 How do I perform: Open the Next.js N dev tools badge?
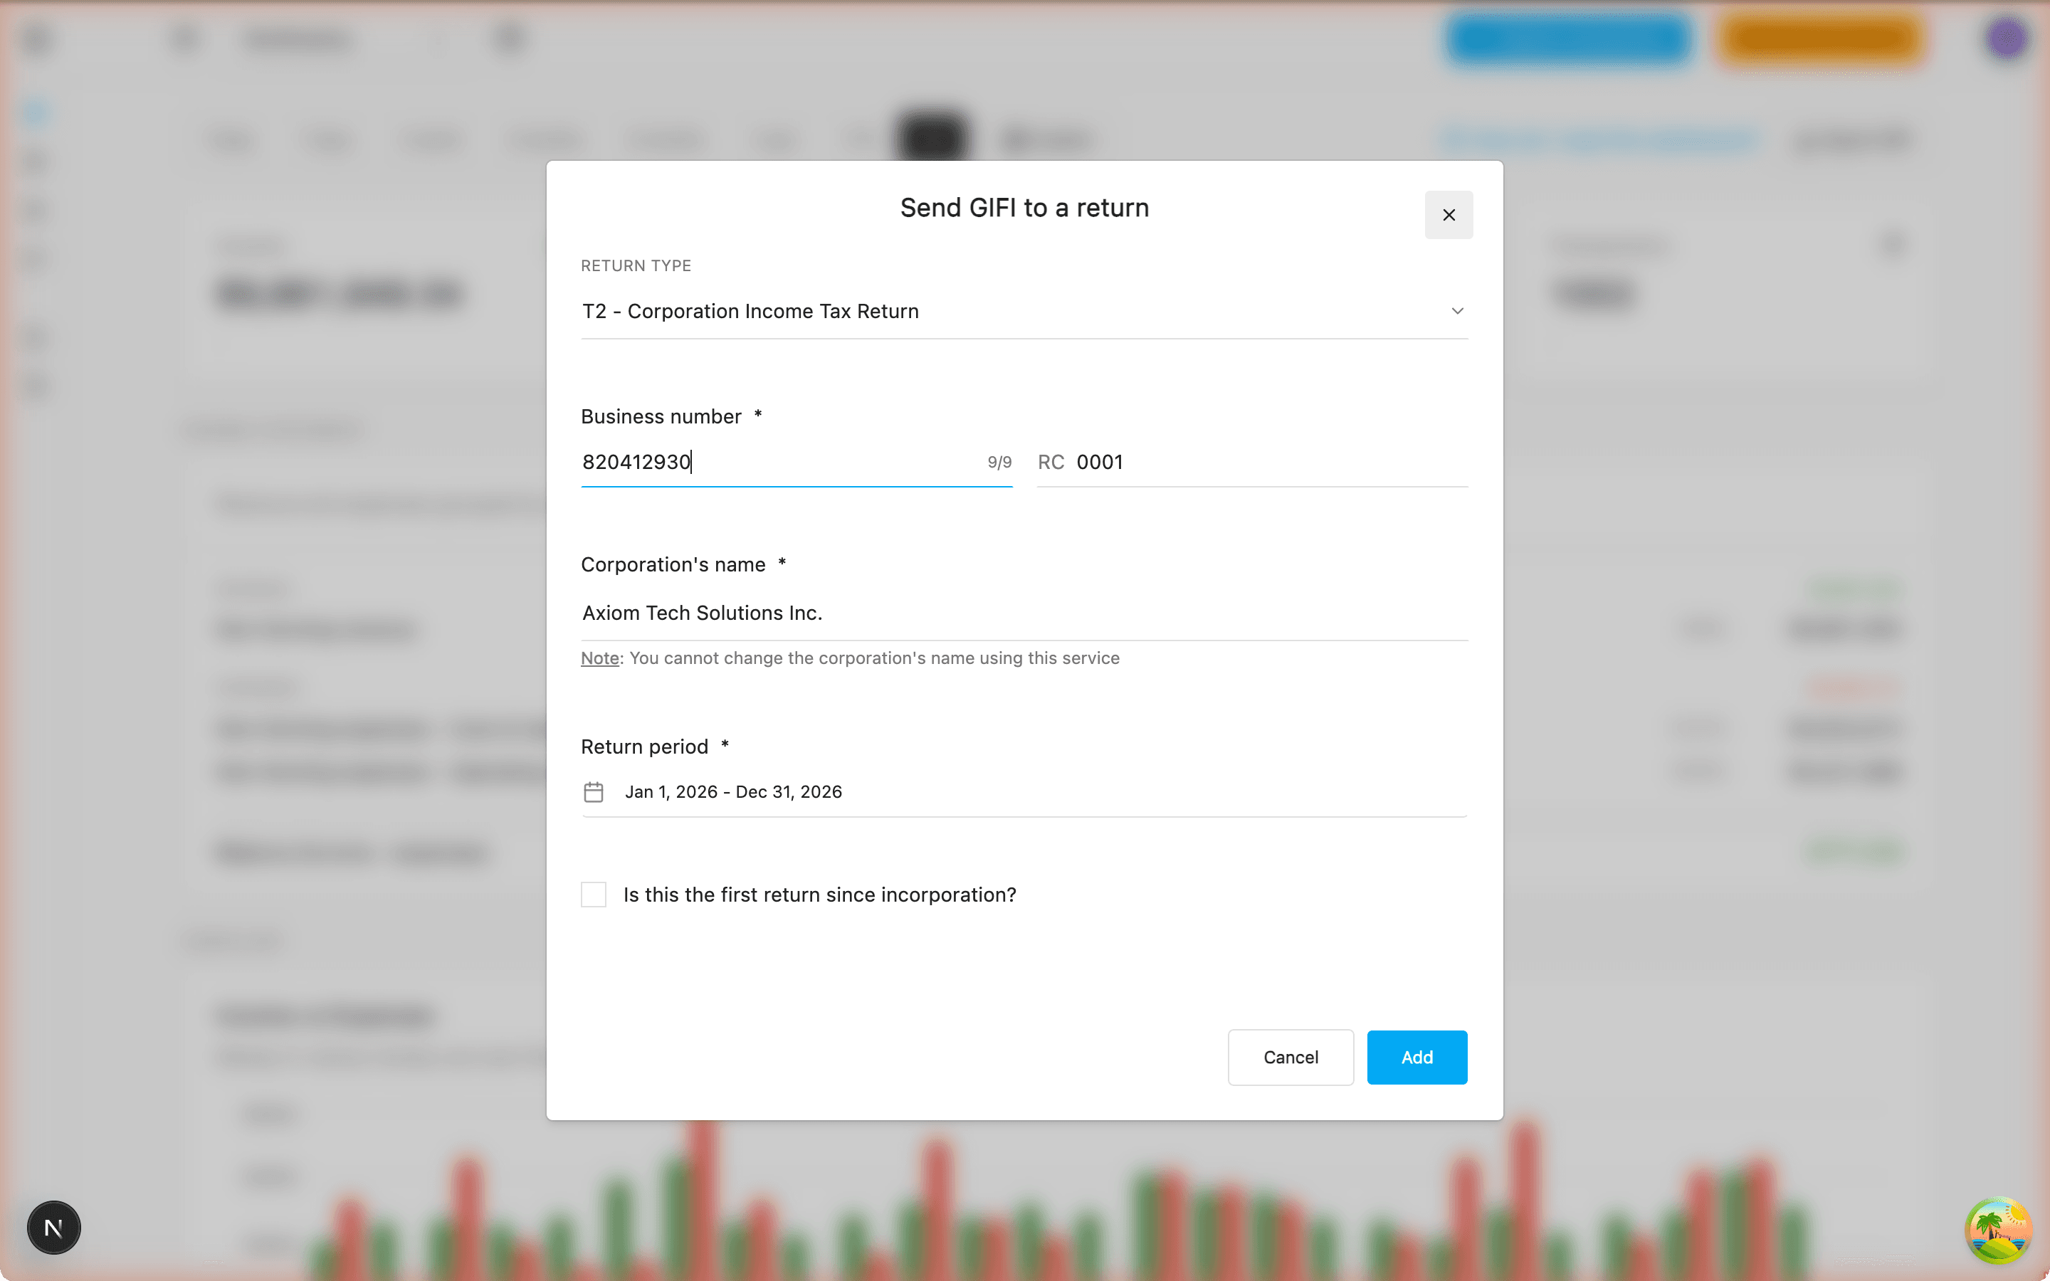pos(53,1228)
